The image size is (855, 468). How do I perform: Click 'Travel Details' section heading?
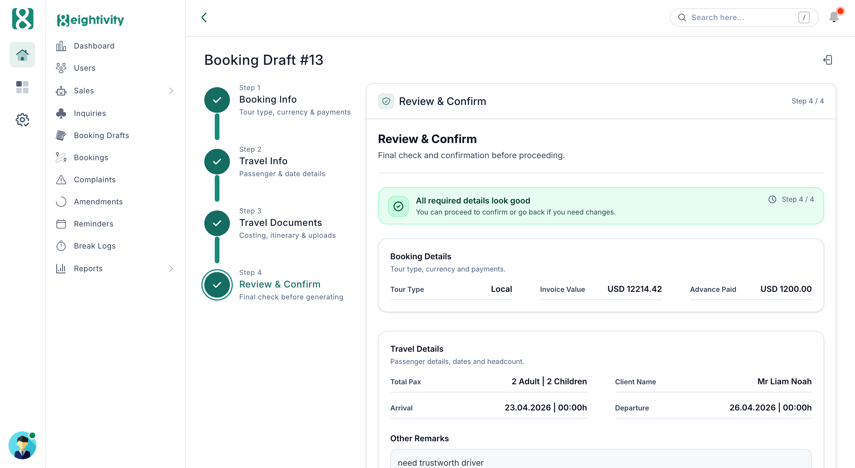click(x=416, y=349)
